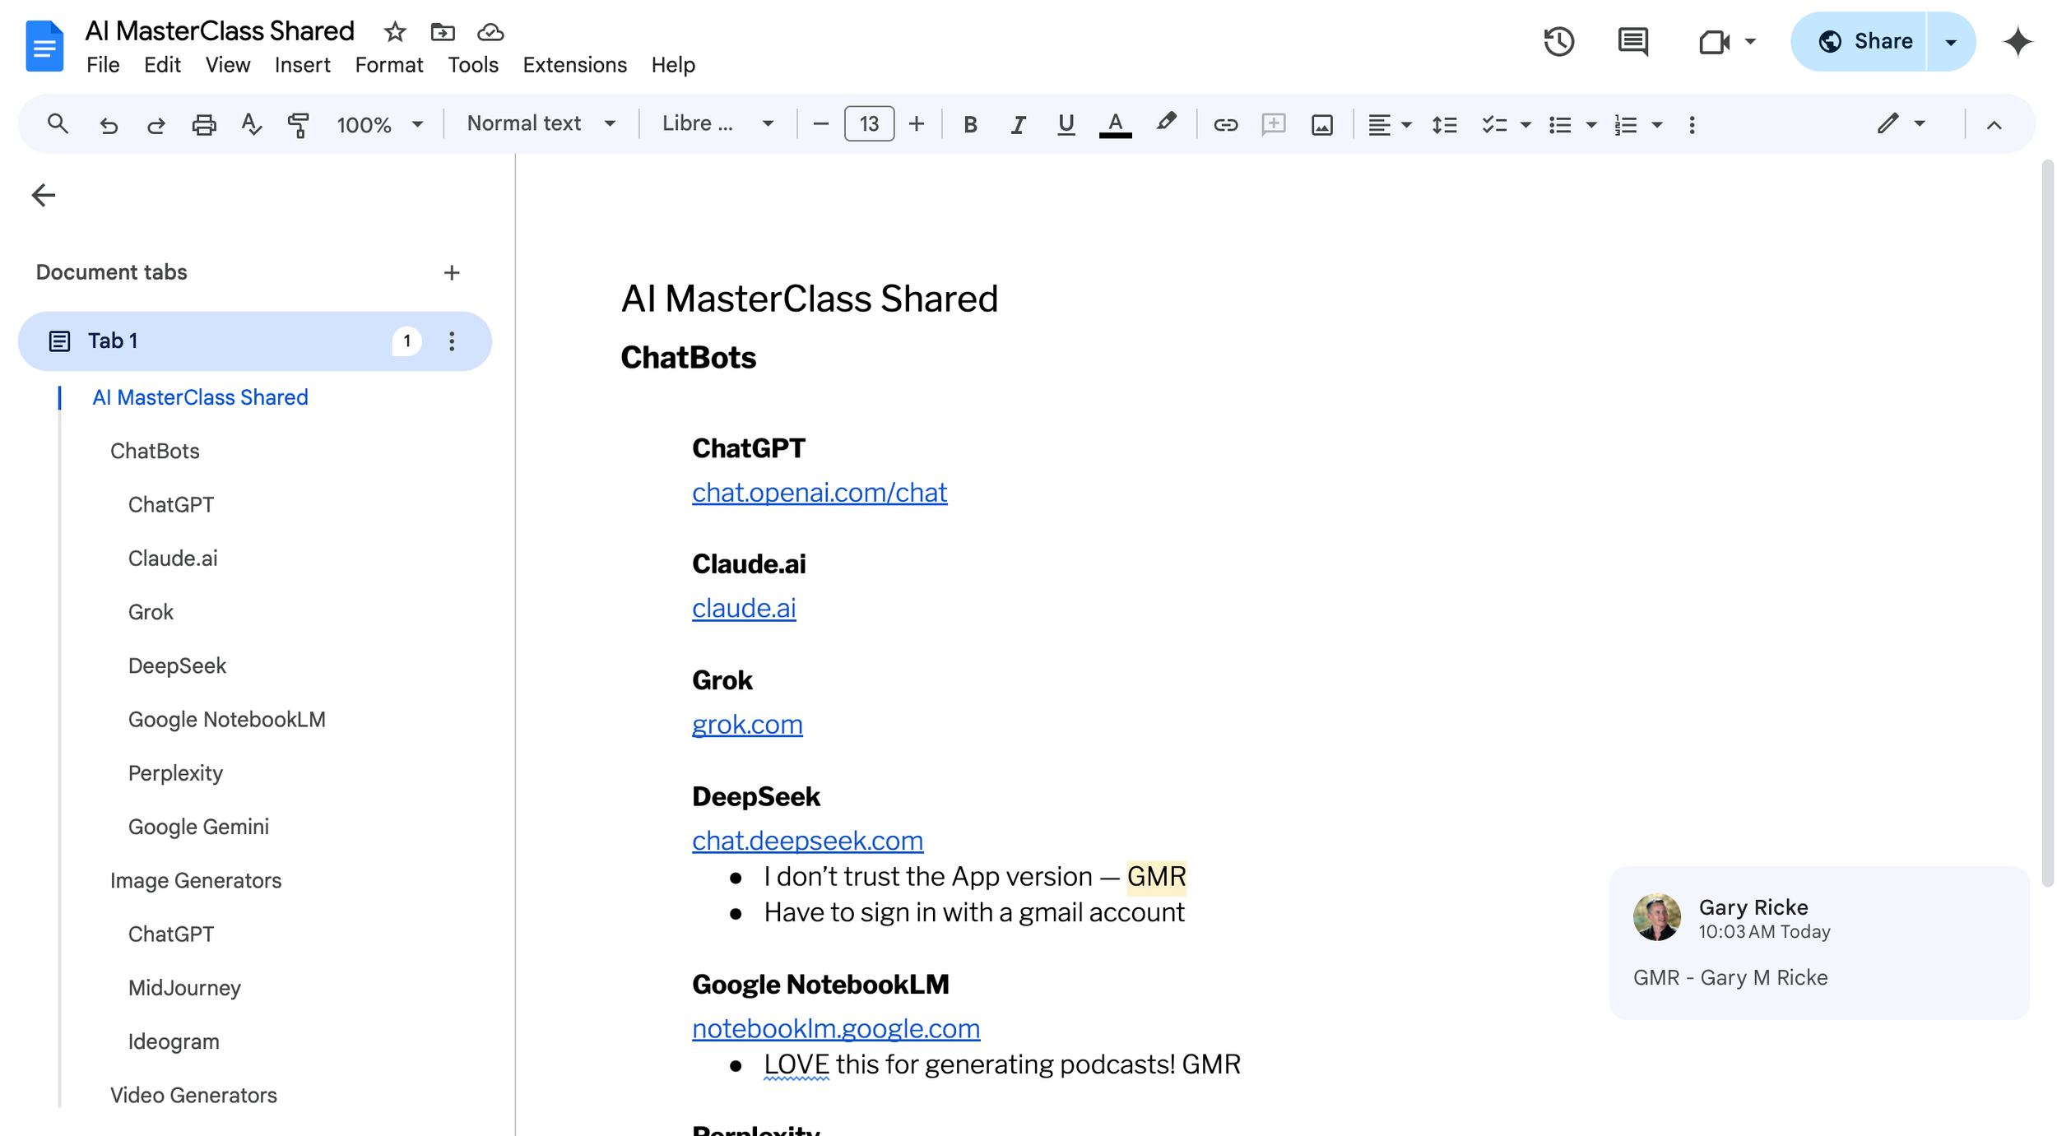Open more toolbar options (three dots)
The image size is (2057, 1136).
click(1692, 124)
